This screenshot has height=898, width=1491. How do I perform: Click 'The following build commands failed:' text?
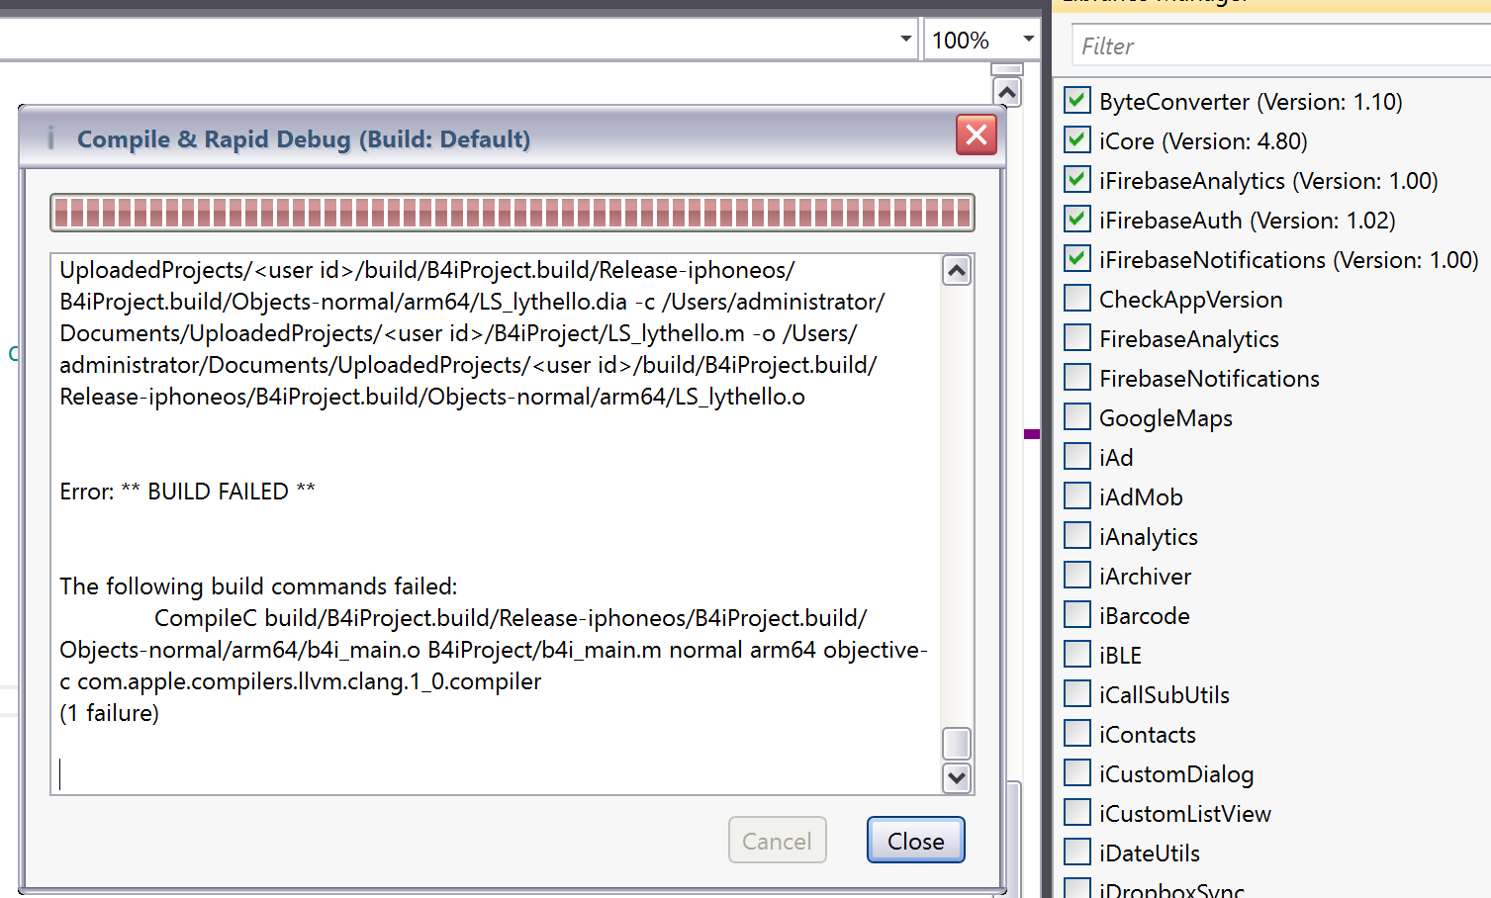258,586
